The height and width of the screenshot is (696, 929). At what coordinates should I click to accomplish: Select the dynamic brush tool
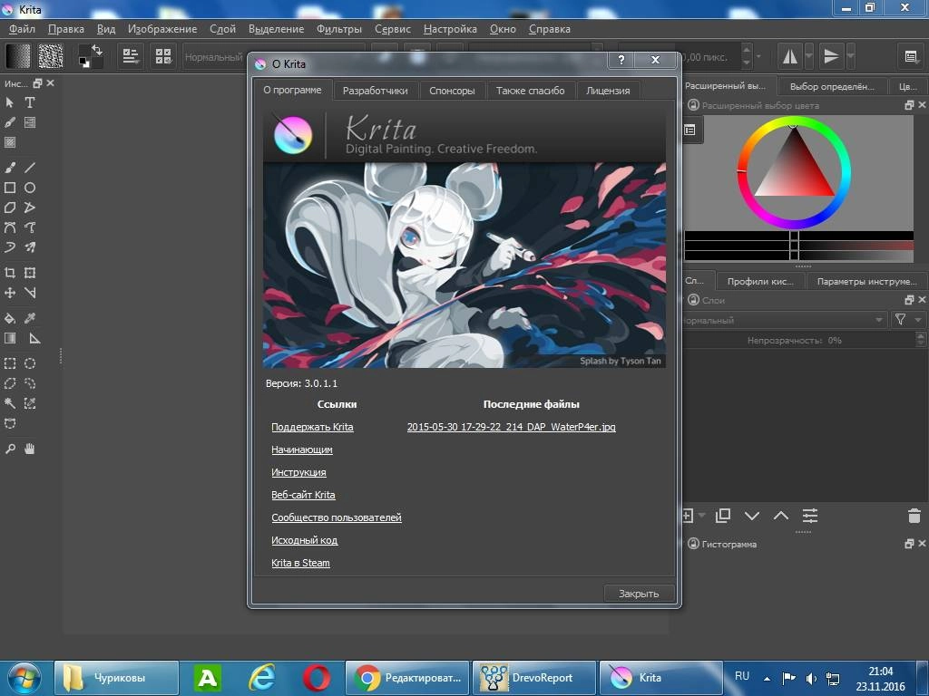click(x=9, y=247)
